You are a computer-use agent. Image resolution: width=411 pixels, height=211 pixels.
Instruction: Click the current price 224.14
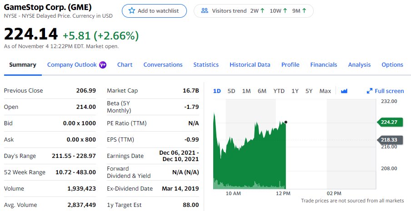30,34
